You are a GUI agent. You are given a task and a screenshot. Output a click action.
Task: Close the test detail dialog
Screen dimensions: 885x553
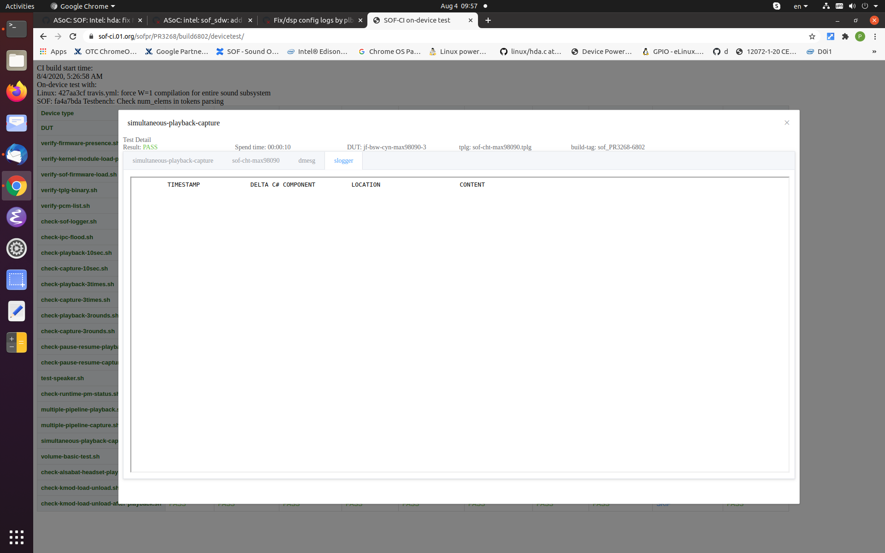tap(787, 123)
